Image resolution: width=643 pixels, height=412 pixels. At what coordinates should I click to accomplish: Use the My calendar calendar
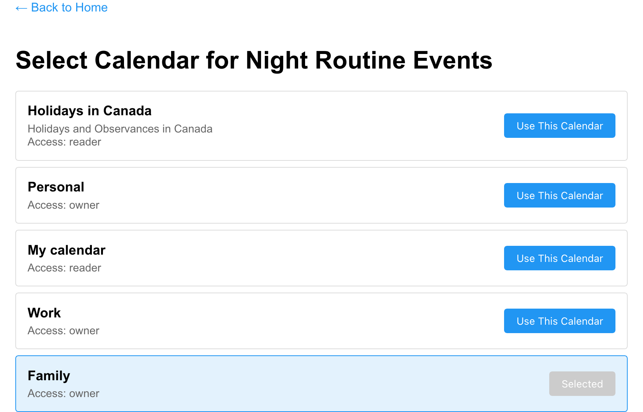click(x=559, y=258)
